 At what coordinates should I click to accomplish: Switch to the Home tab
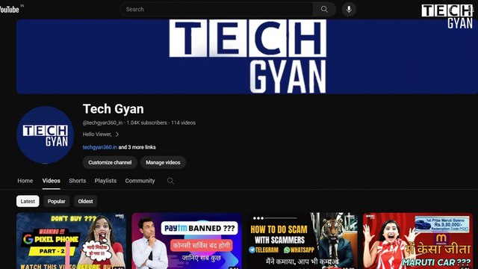pos(25,181)
